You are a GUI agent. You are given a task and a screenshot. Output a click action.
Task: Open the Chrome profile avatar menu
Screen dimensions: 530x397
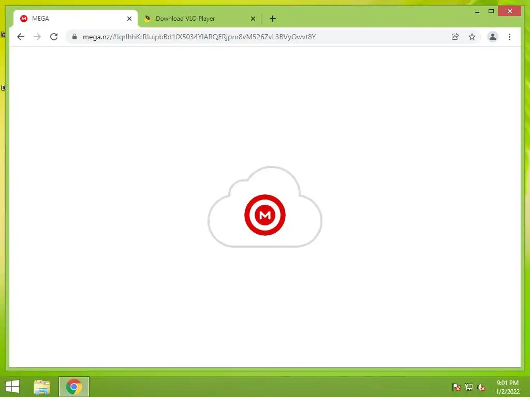pos(493,37)
